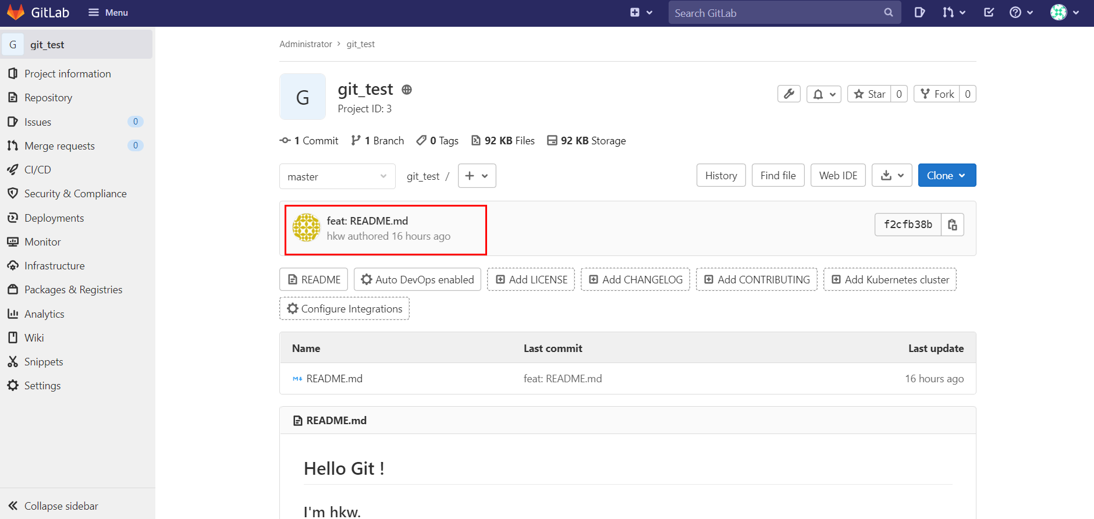Screen dimensions: 1094x519
Task: Open the 92 KB Storage link
Action: coord(587,141)
